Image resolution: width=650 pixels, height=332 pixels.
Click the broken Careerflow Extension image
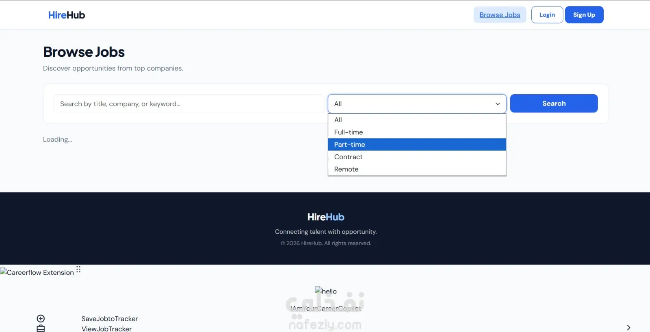[37, 272]
